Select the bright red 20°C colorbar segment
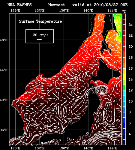135x150 pixels. 124,44
